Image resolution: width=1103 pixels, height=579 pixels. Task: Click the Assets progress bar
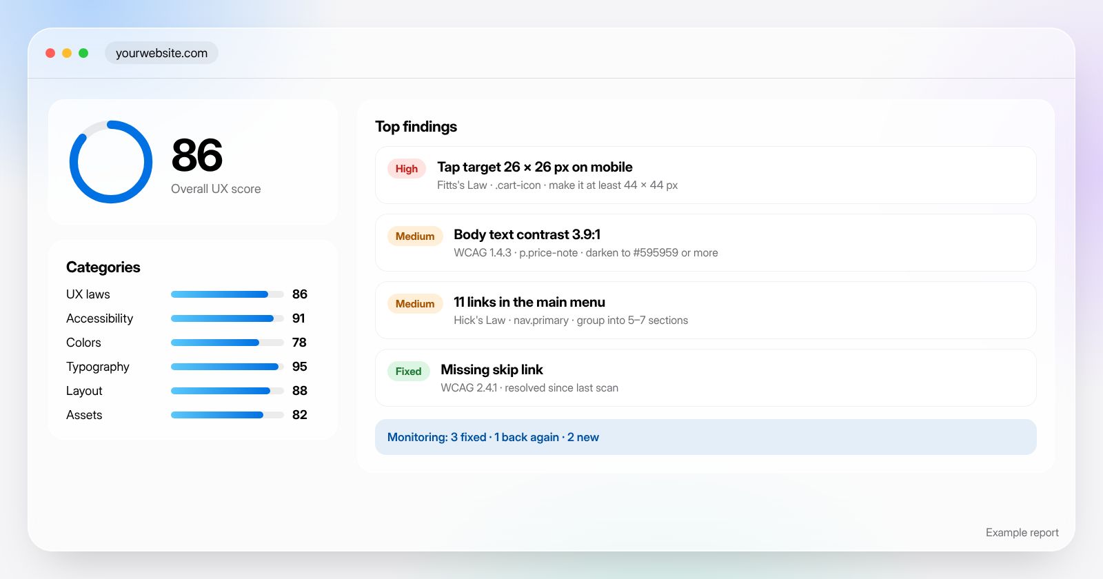[x=227, y=415]
